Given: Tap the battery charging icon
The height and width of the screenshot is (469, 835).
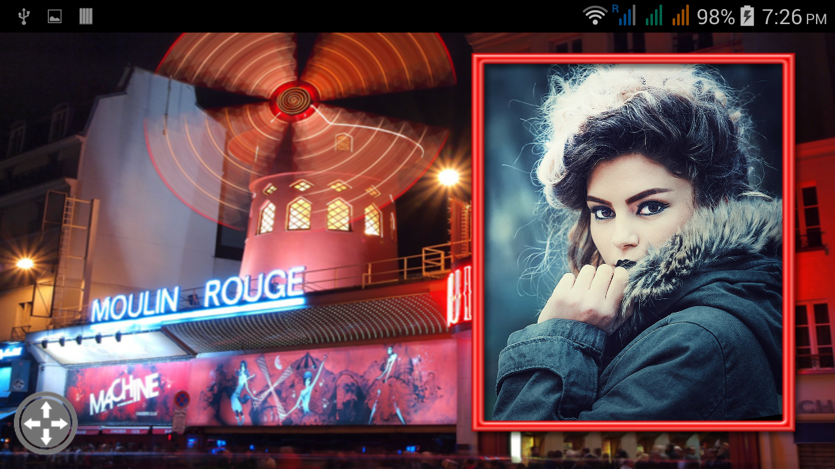Looking at the screenshot, I should [x=747, y=16].
